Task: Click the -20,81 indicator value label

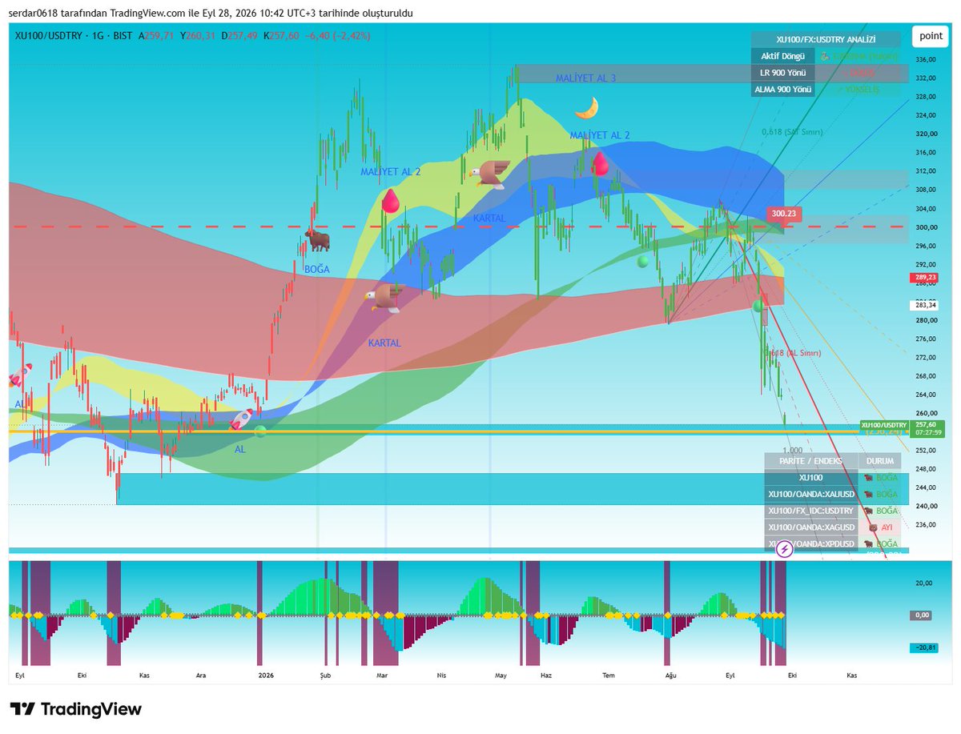Action: 925,648
